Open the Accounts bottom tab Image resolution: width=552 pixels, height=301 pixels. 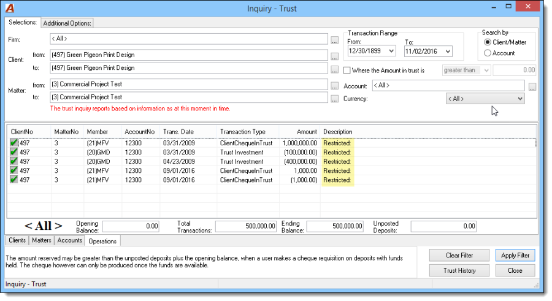point(70,240)
